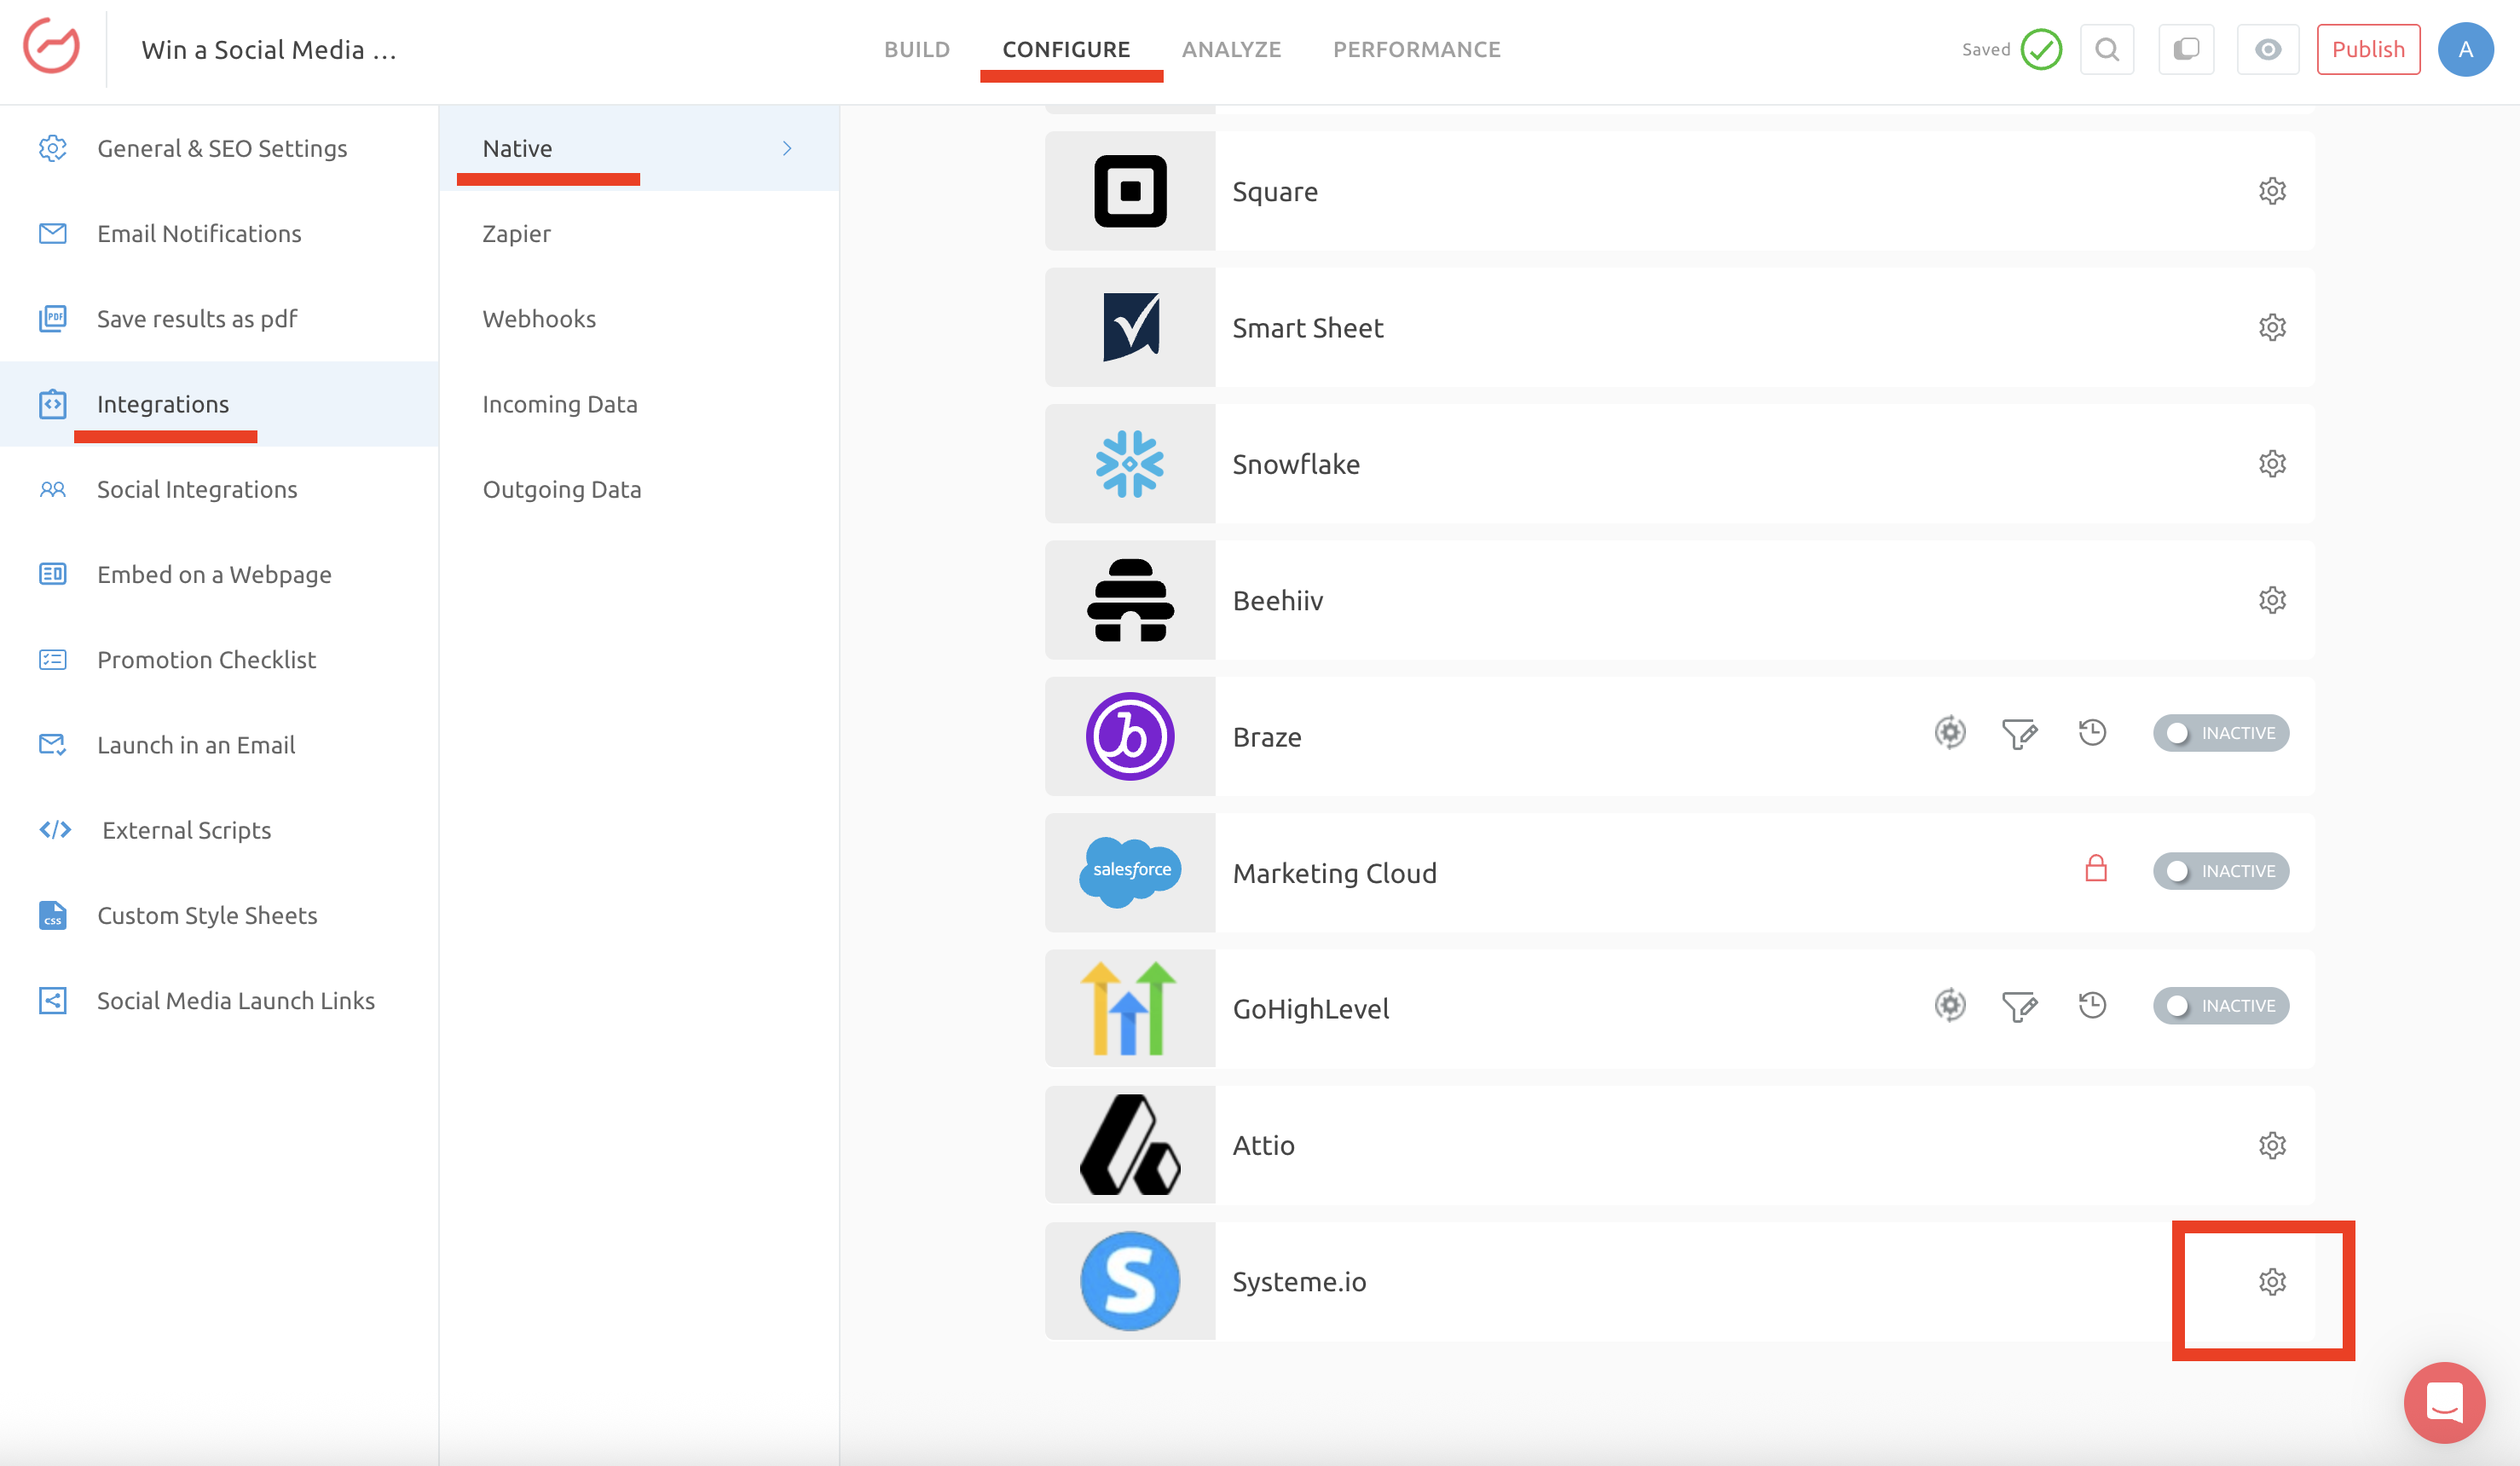
Task: Select Webhooks in integrations submenu
Action: tap(539, 319)
